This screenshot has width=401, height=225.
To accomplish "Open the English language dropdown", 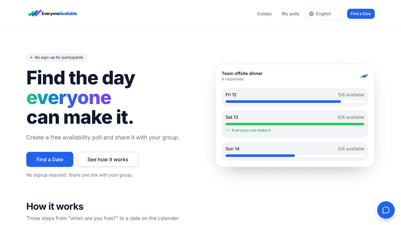I will 325,14.
